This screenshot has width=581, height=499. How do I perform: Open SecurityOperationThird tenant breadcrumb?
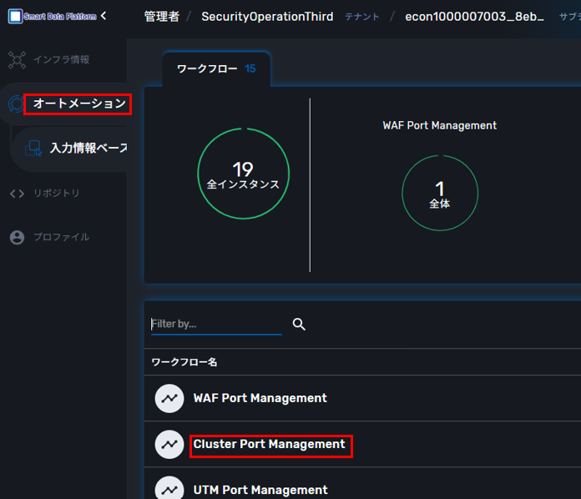point(267,17)
